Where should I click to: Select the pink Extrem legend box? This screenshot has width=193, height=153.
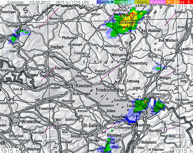(158, 2)
